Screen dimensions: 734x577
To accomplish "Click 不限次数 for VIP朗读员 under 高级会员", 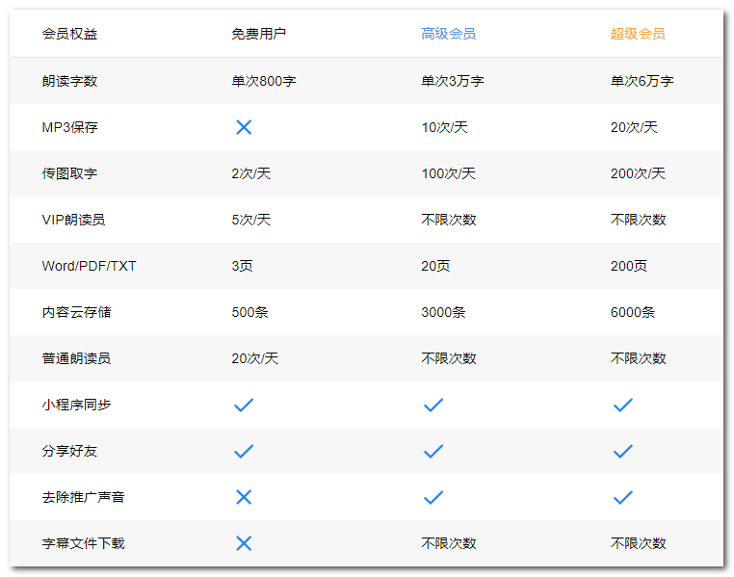I will click(449, 220).
